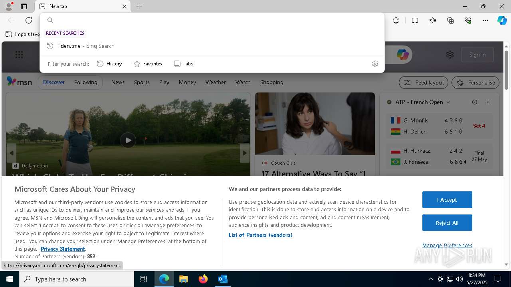The height and width of the screenshot is (287, 511).
Task: Open the tab actions menu icon
Action: [24, 6]
